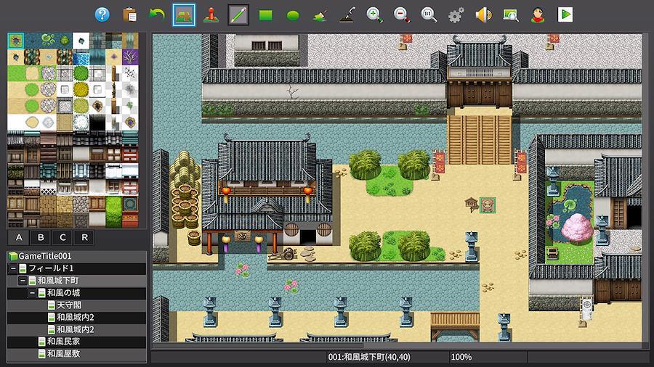Undo with the green arrow icon

pos(156,15)
